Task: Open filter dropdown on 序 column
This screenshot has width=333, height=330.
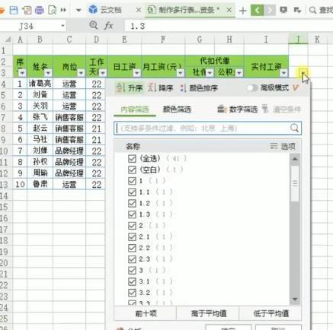Action: 22,73
